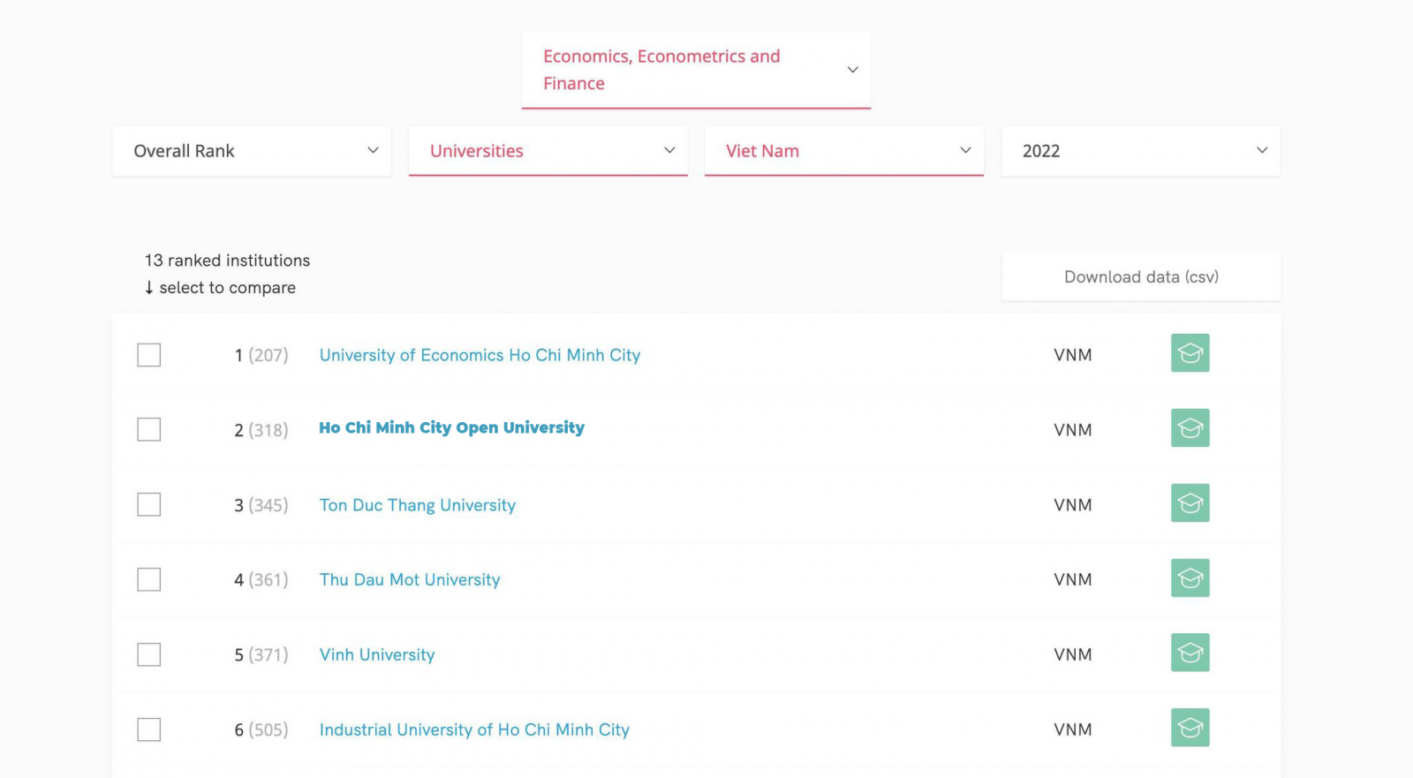The height and width of the screenshot is (778, 1413).
Task: Open Industrial University of Ho Chi Minh City link
Action: point(474,730)
